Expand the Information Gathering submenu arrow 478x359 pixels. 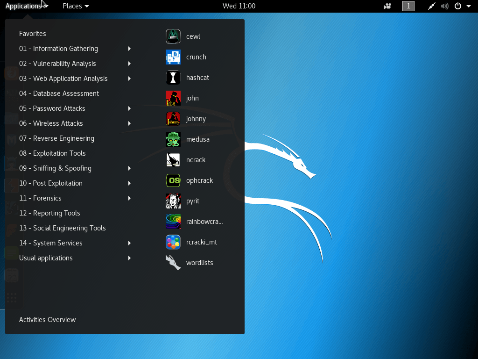pyautogui.click(x=129, y=49)
